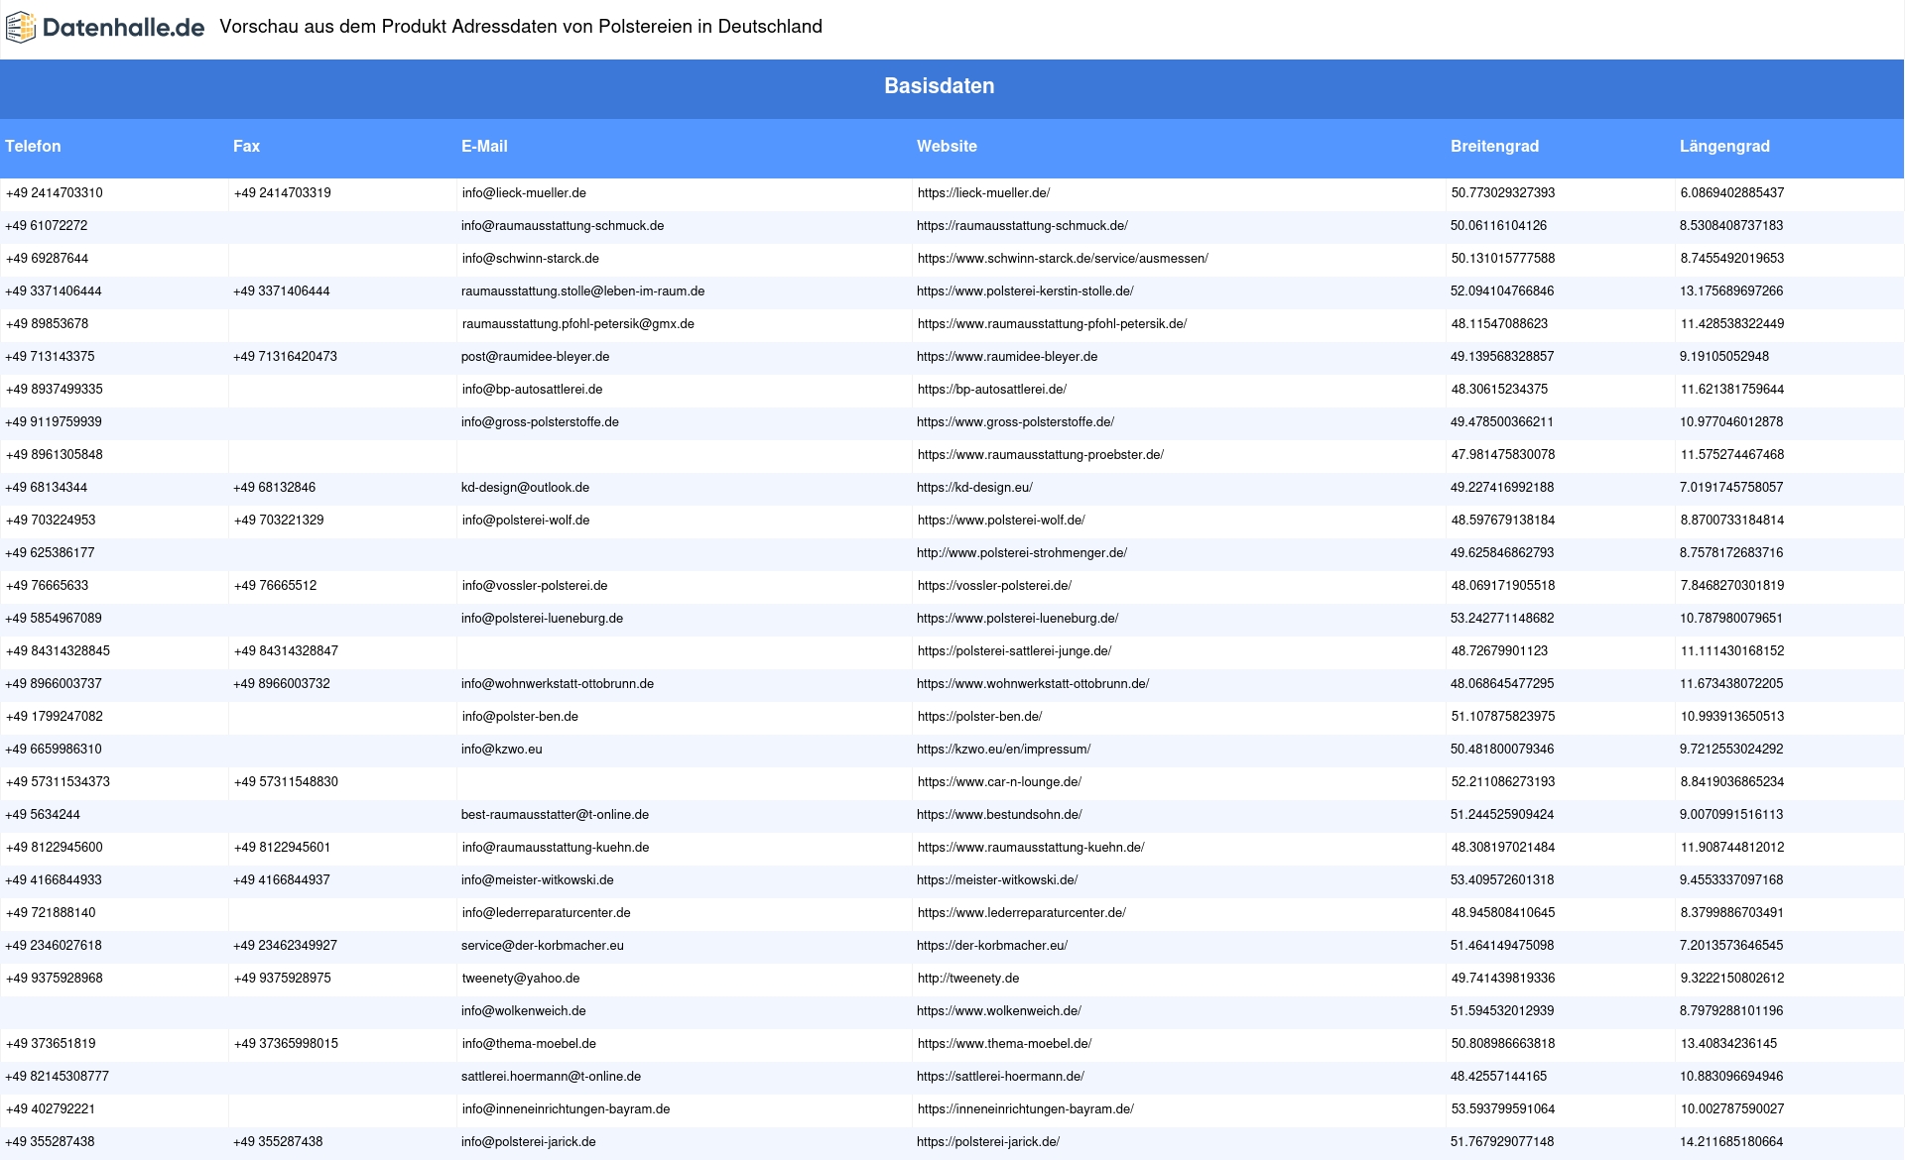Open website https://raumausstattung-schmuck.de/

(1022, 226)
